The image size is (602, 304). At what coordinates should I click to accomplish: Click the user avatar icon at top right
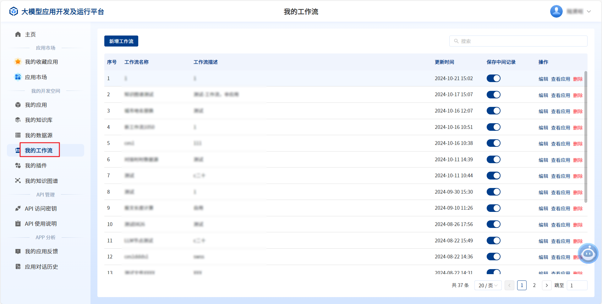coord(556,12)
